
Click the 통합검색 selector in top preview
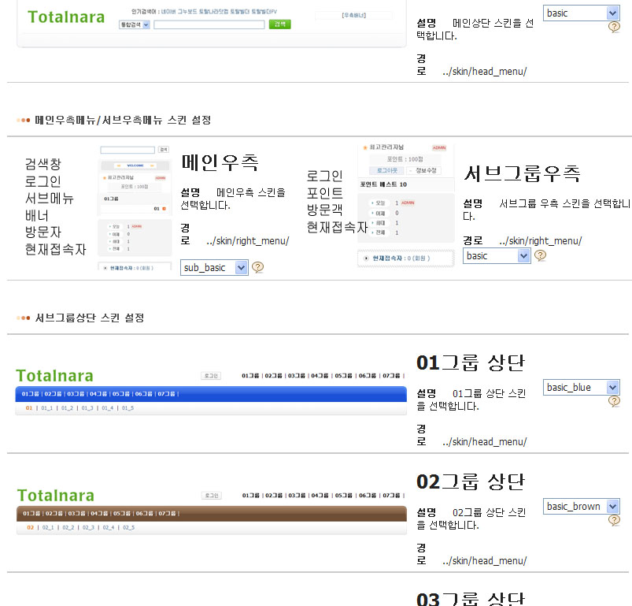(x=134, y=25)
